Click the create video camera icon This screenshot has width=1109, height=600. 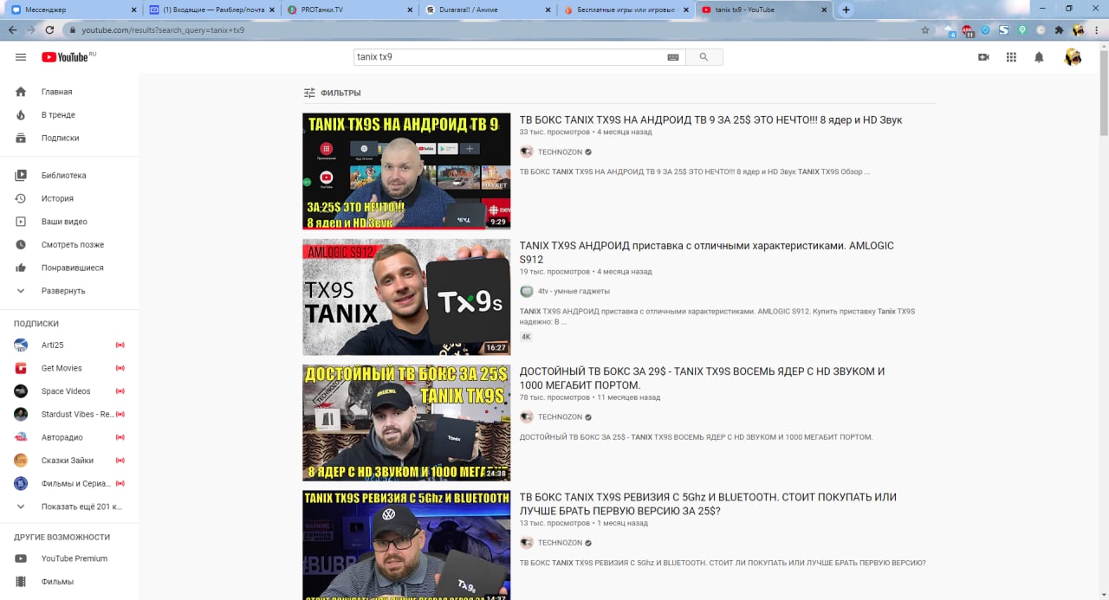(983, 57)
